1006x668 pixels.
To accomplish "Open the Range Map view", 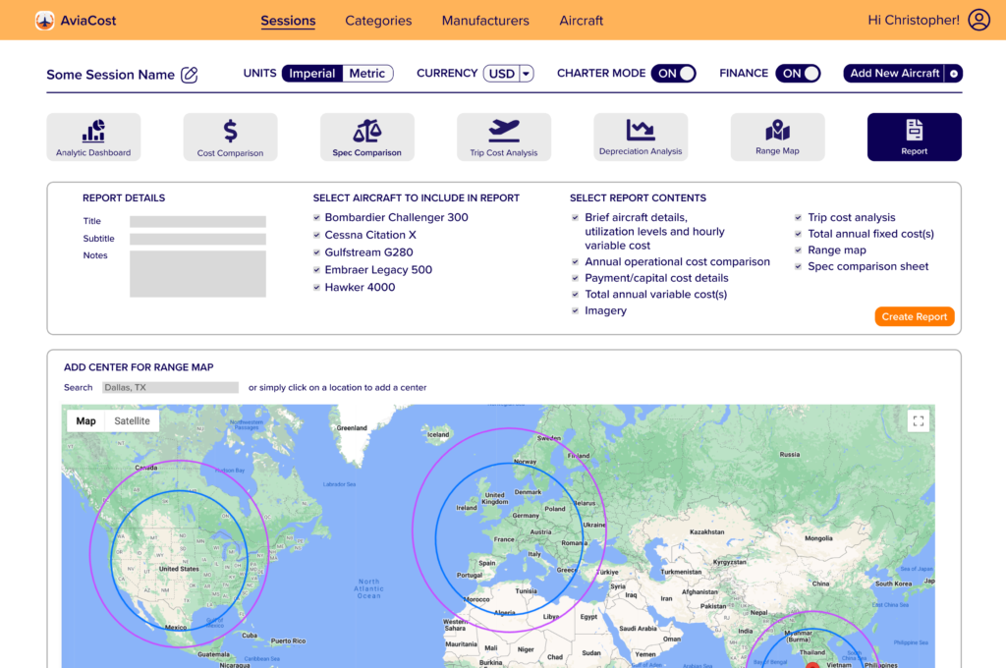I will tap(777, 137).
